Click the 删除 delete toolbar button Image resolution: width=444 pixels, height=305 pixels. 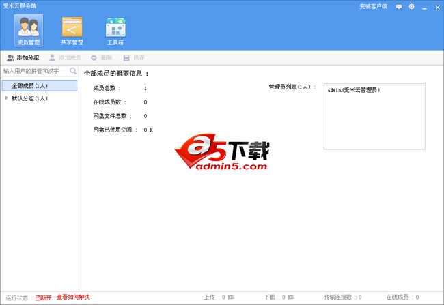[102, 58]
